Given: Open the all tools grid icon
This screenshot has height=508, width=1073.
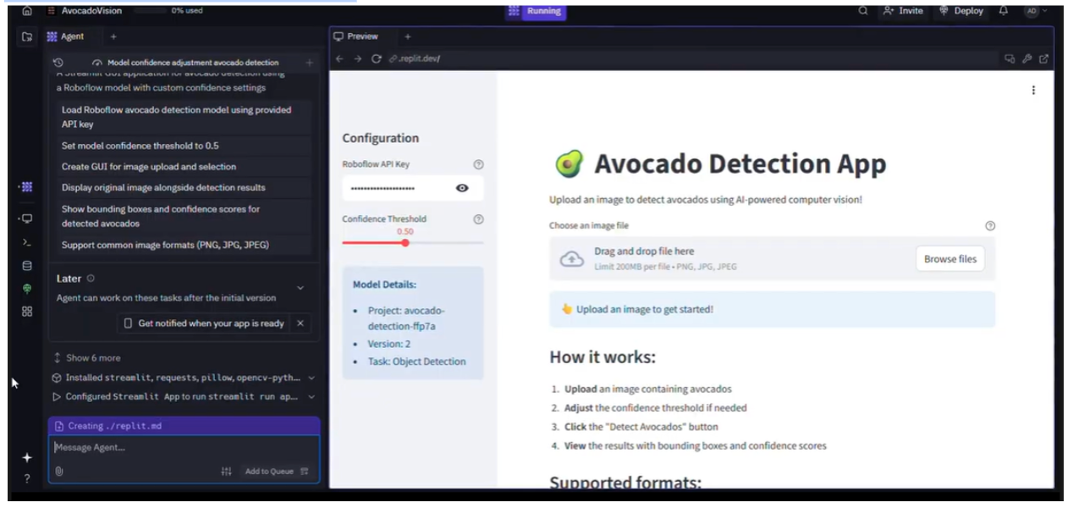Looking at the screenshot, I should 27,312.
